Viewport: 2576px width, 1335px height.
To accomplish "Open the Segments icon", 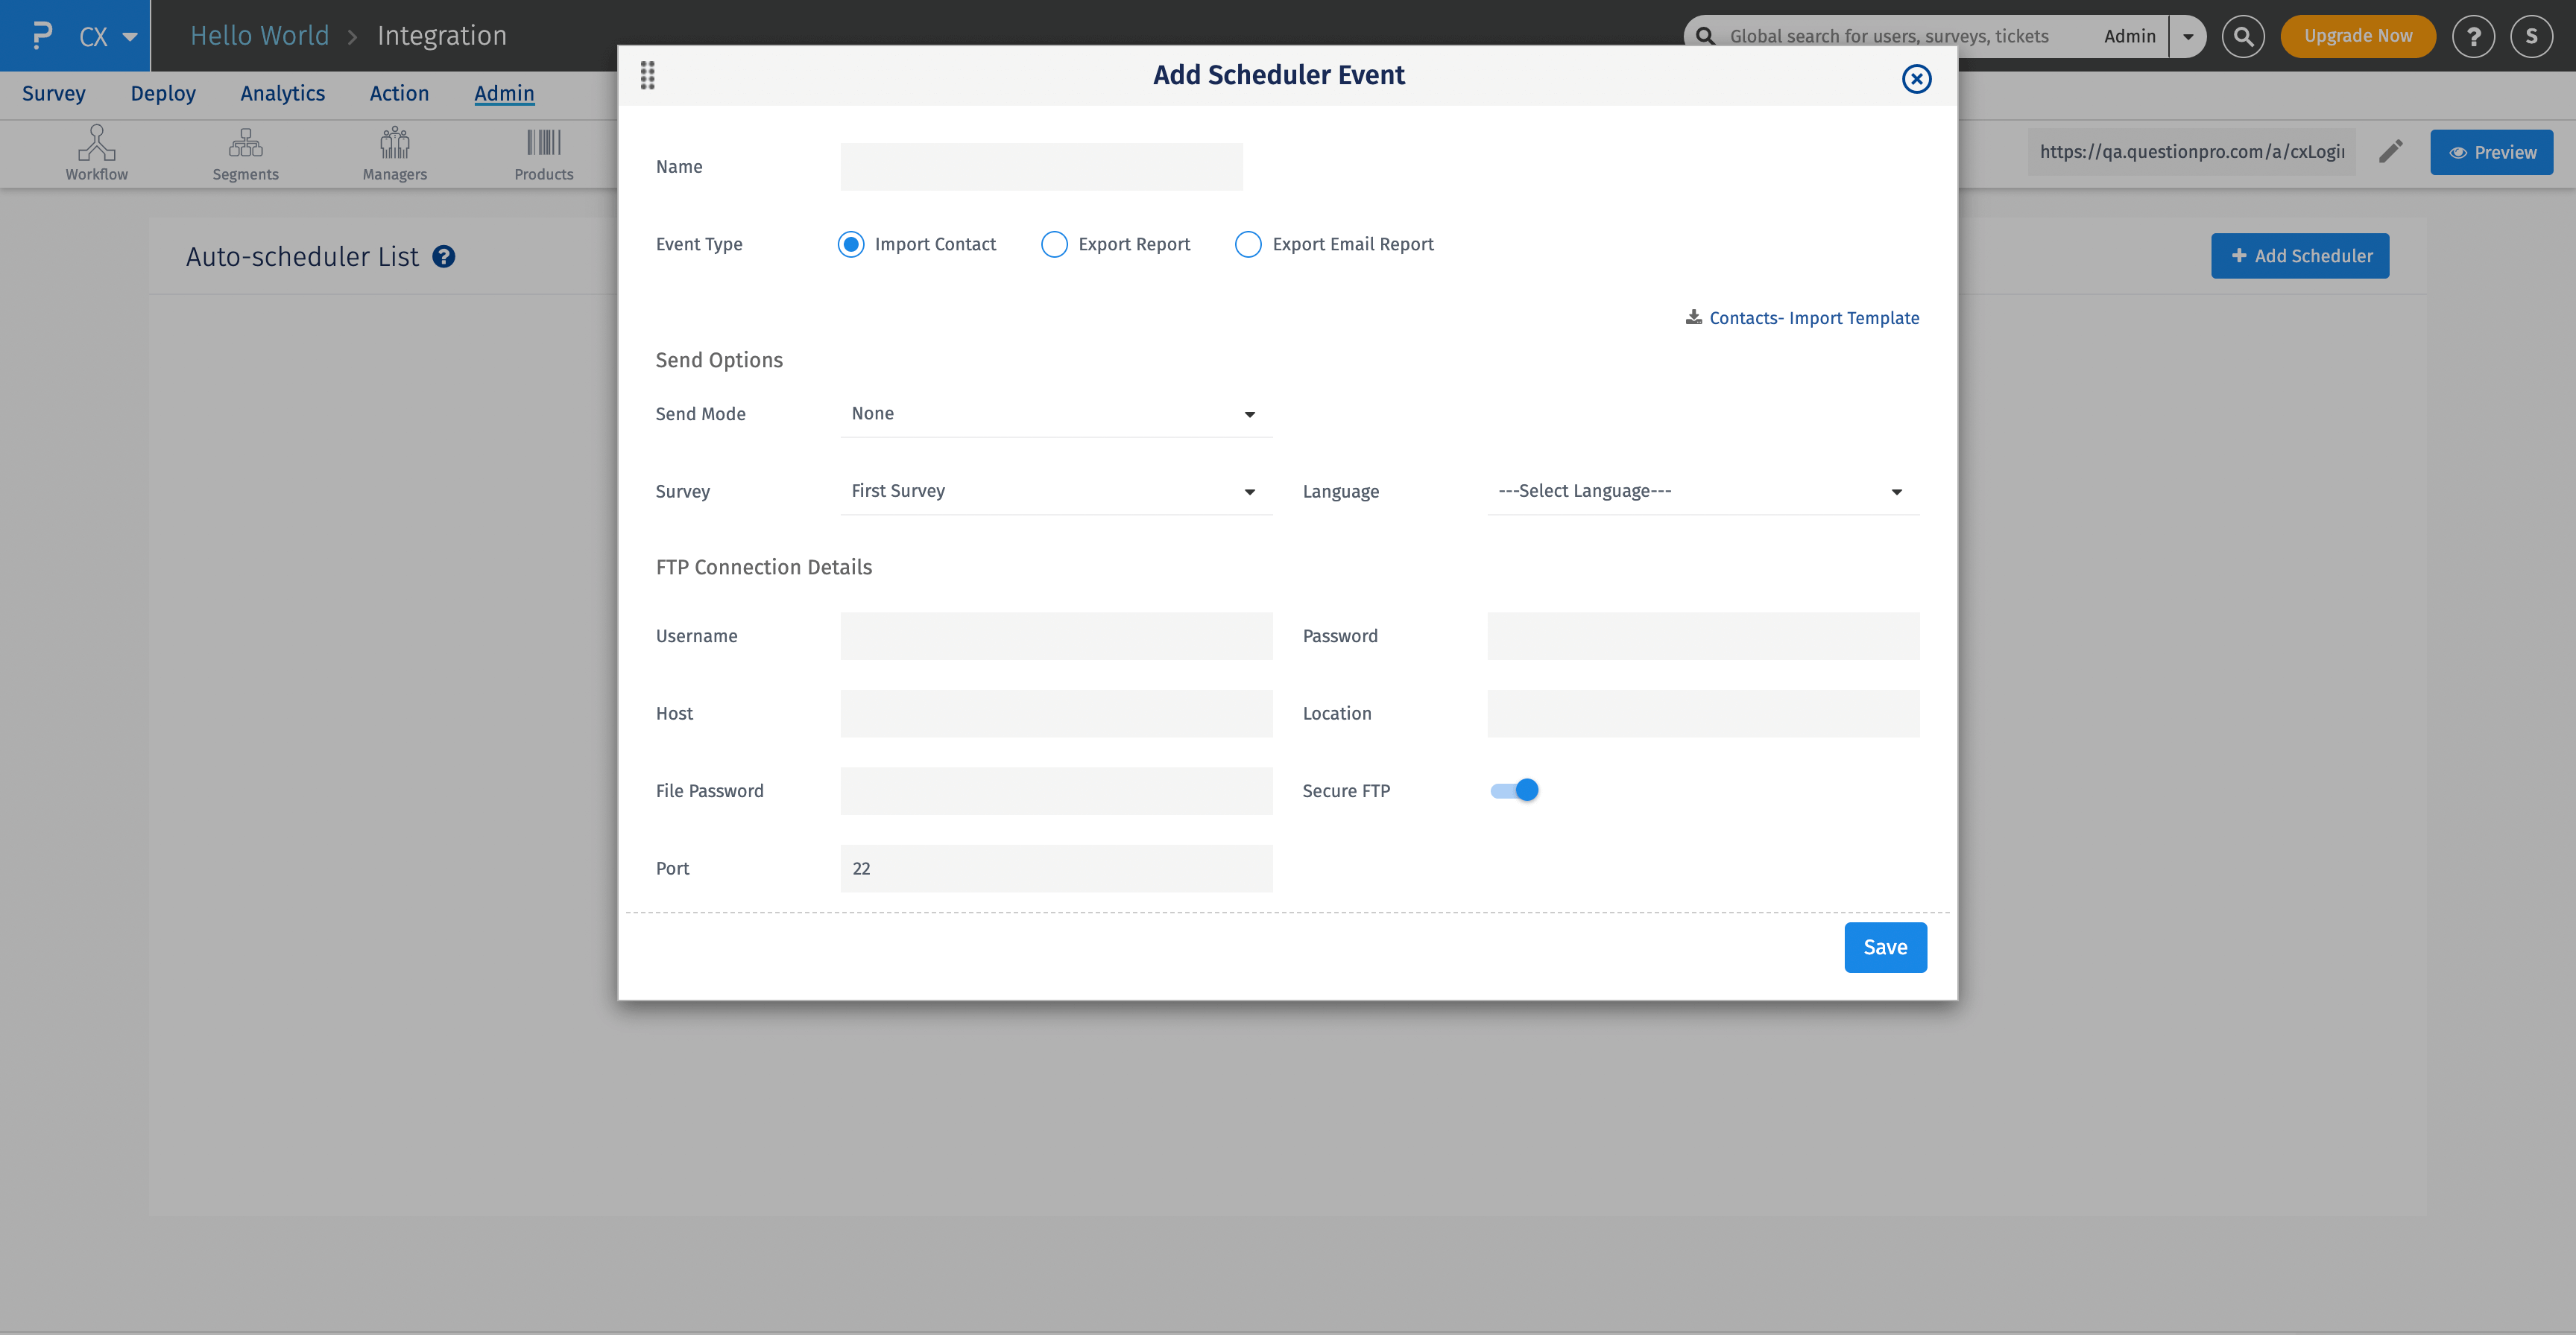I will point(245,144).
